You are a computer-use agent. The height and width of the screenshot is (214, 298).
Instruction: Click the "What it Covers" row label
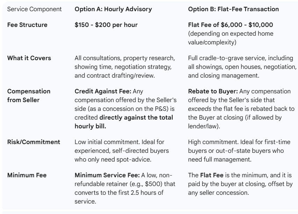click(x=29, y=58)
